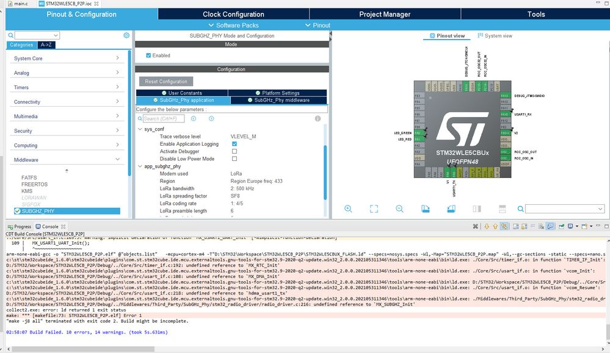Open the User Constants tab
The image size is (610, 353).
(182, 93)
